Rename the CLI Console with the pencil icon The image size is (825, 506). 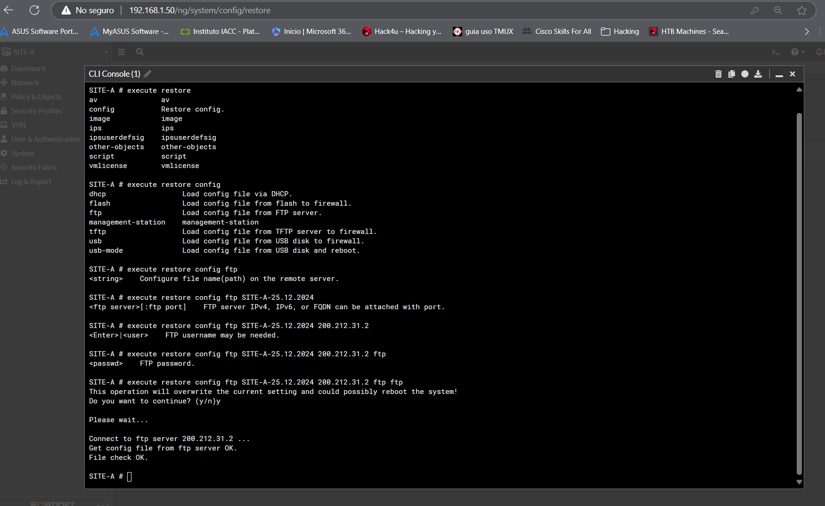pos(147,74)
